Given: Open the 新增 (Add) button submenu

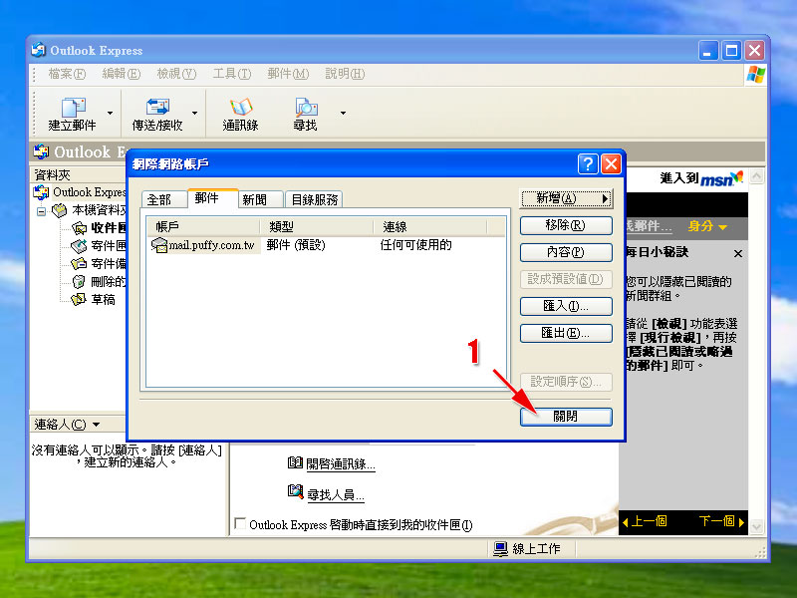Looking at the screenshot, I should click(x=565, y=199).
